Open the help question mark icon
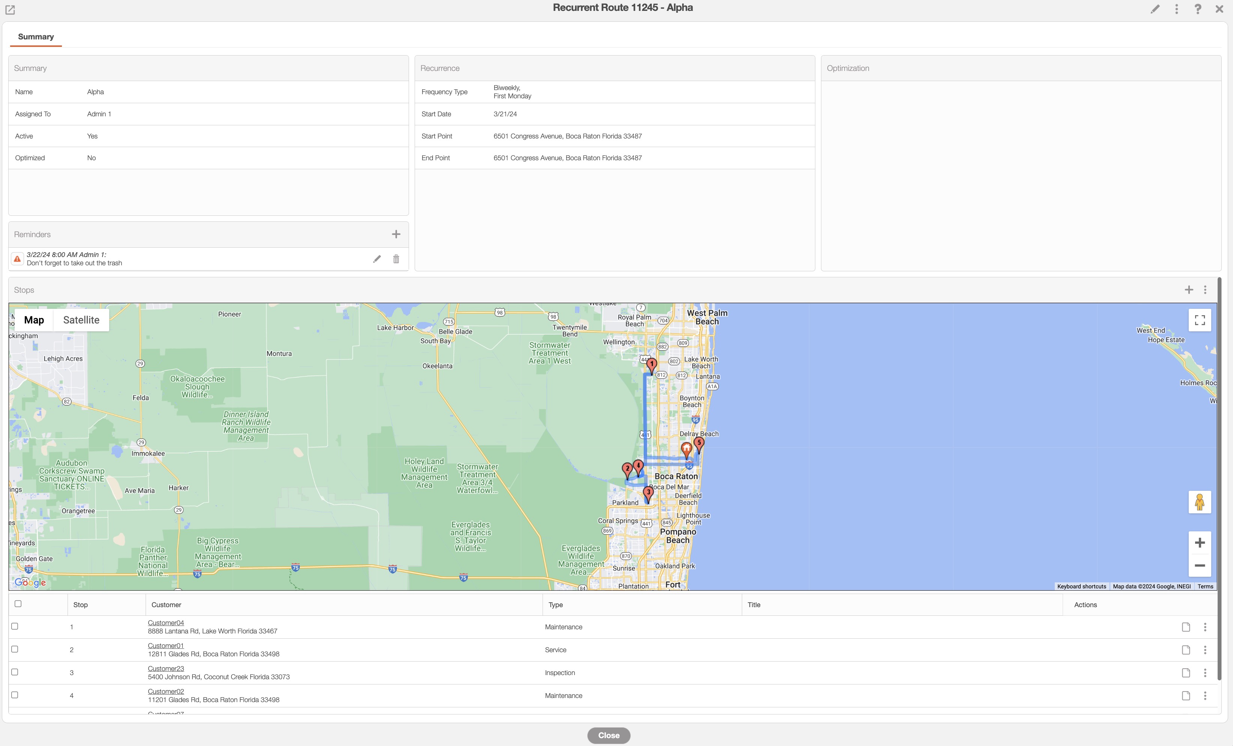 [x=1197, y=9]
